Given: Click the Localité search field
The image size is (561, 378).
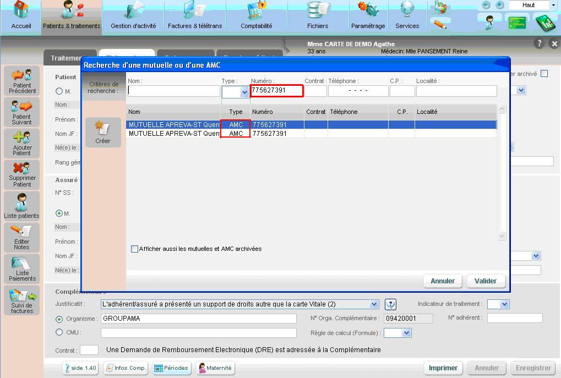Looking at the screenshot, I should point(456,91).
